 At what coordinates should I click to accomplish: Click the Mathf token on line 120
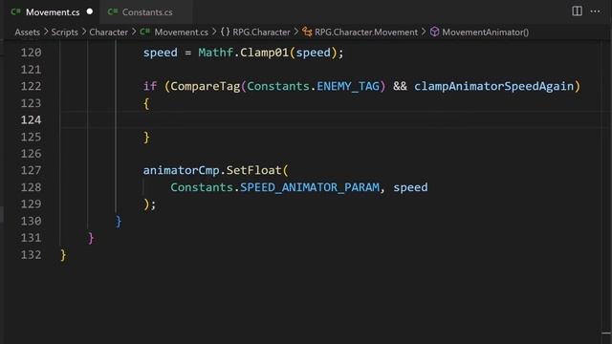point(216,53)
